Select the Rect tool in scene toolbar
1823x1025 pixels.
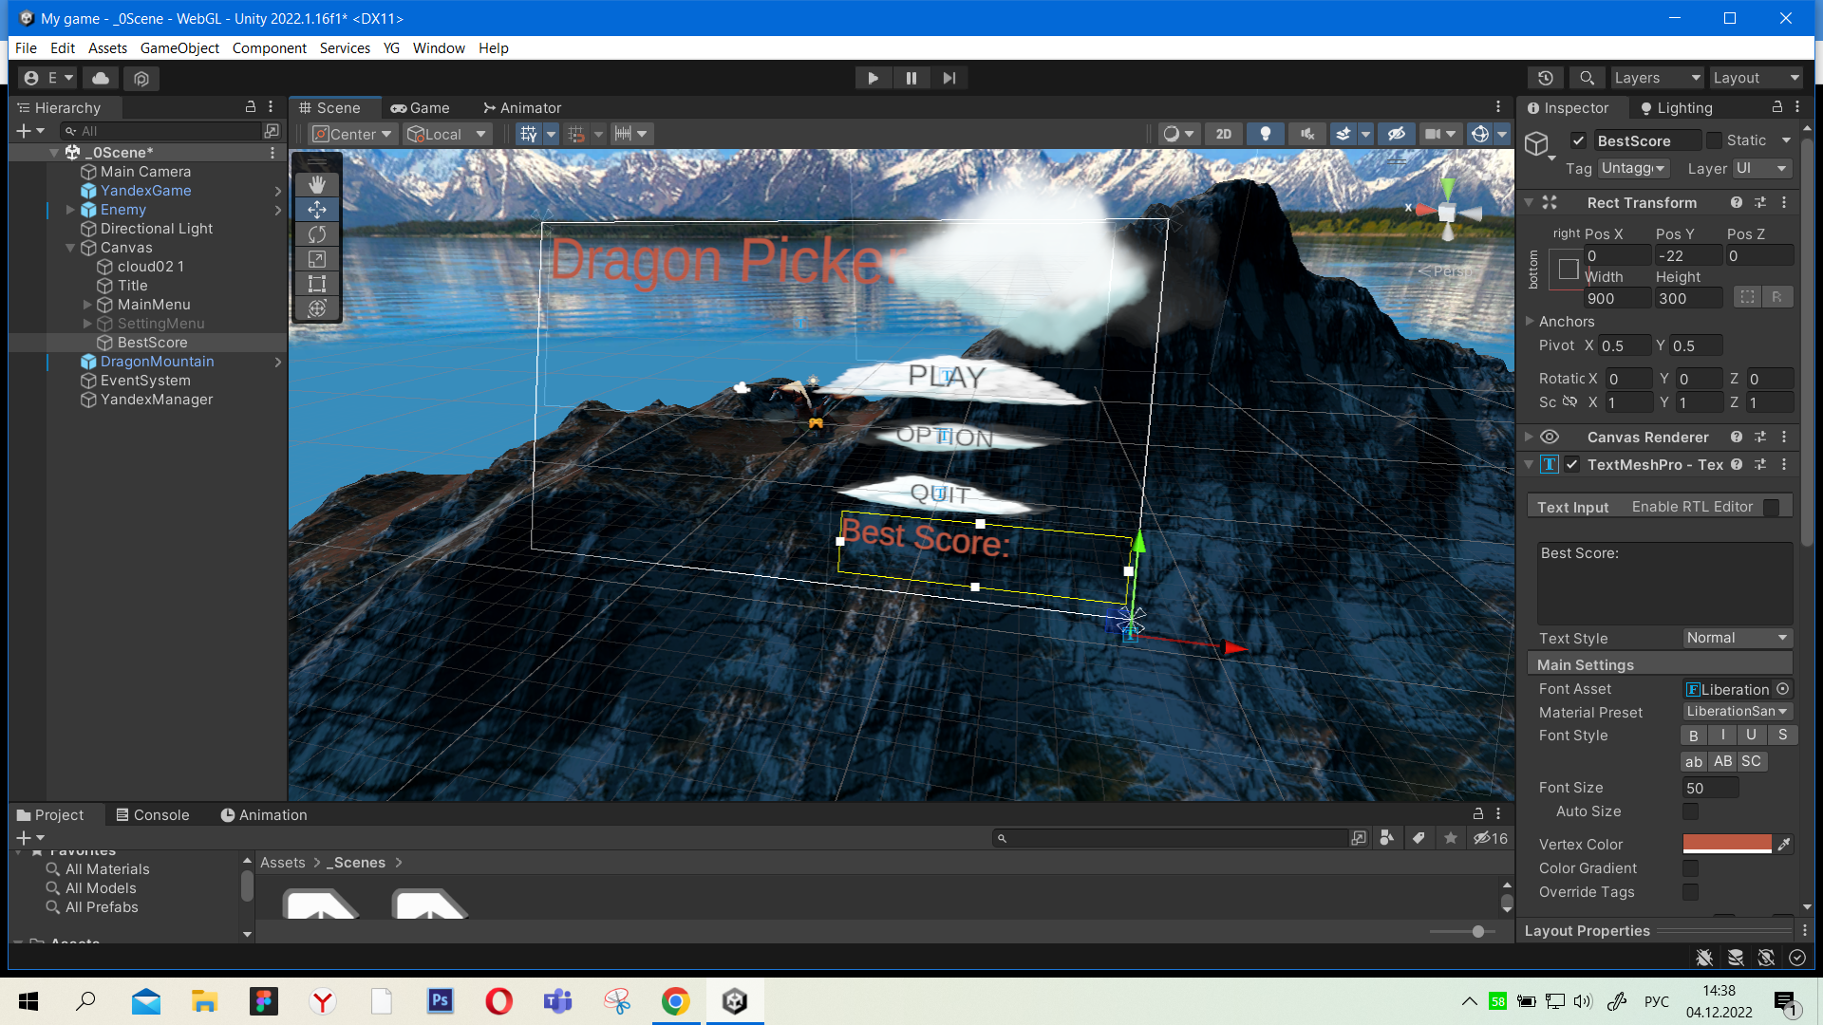(317, 283)
